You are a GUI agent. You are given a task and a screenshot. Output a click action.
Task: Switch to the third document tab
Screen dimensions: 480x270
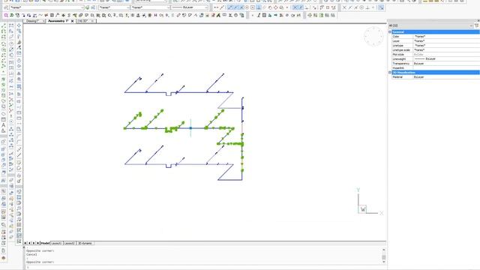pyautogui.click(x=85, y=21)
